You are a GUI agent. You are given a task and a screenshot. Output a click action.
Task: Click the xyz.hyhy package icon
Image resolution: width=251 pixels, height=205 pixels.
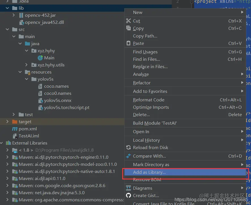coord(34,51)
